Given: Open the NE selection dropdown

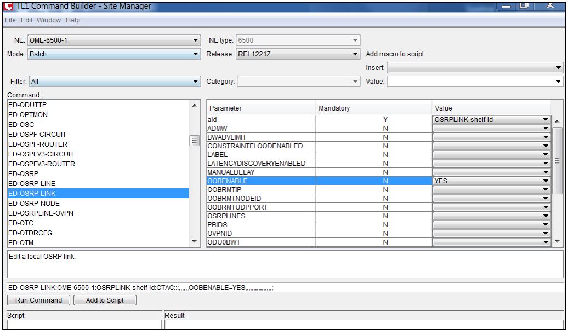Looking at the screenshot, I should coord(196,39).
